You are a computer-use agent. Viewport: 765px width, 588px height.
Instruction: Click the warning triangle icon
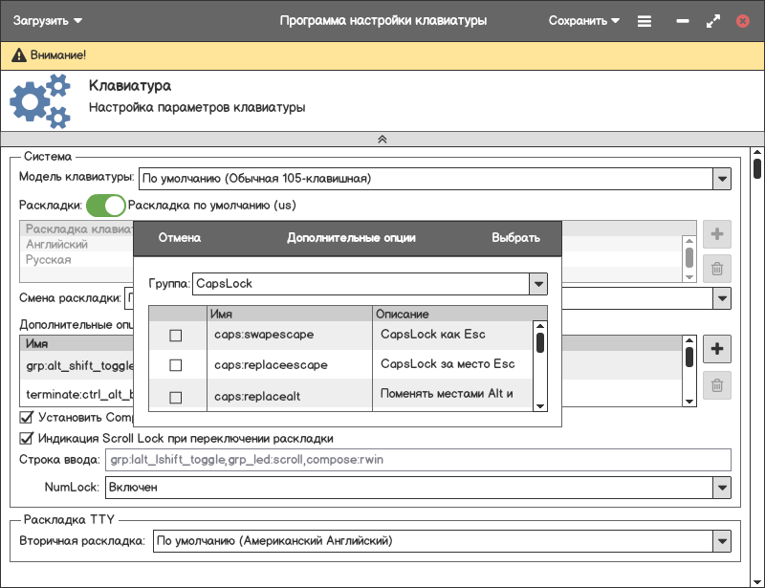pos(19,55)
